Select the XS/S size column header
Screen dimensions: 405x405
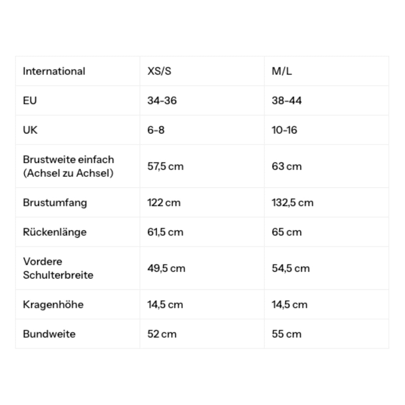[x=159, y=71]
